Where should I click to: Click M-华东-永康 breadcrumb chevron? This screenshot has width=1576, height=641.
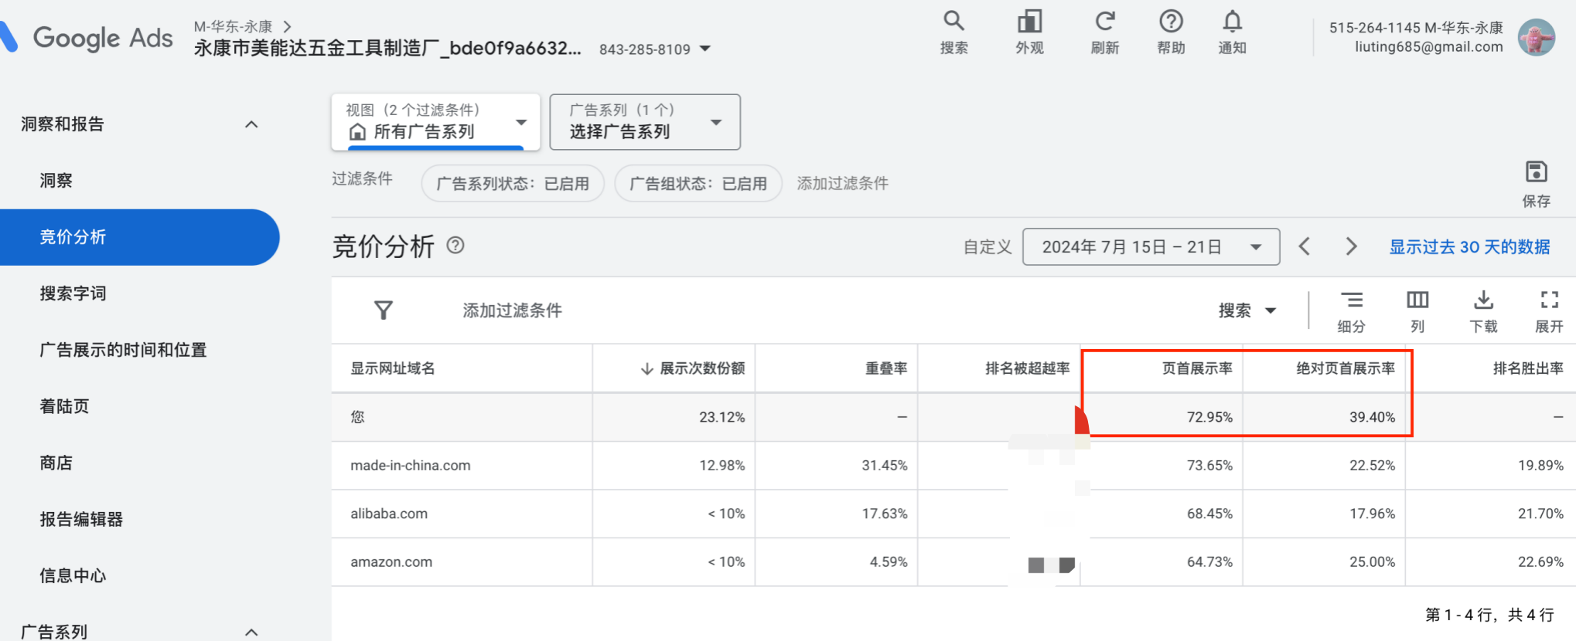pos(287,26)
